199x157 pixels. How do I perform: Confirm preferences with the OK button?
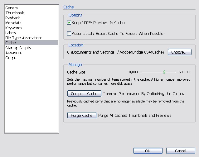pyautogui.click(x=148, y=151)
